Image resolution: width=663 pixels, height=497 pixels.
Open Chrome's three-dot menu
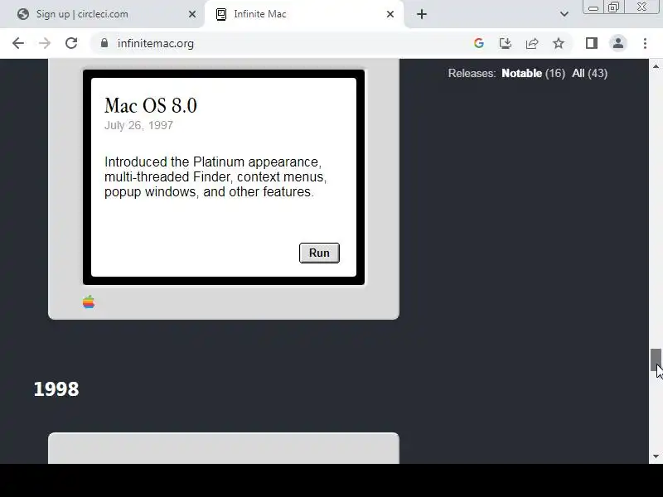click(645, 43)
